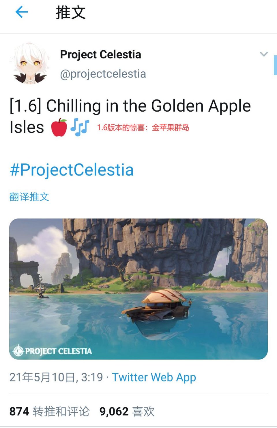Open the Twitter Web App source link
Screen dimensions: 277x428
[x=154, y=377]
